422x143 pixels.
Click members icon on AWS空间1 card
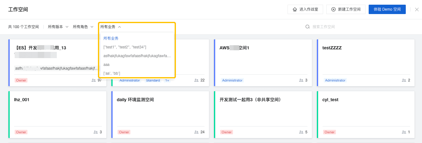[301, 80]
